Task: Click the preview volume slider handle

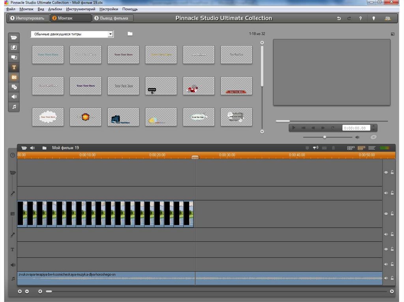Action: 325,137
